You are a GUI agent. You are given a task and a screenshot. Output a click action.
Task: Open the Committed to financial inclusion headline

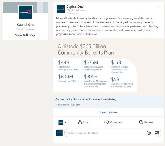tap(86, 99)
